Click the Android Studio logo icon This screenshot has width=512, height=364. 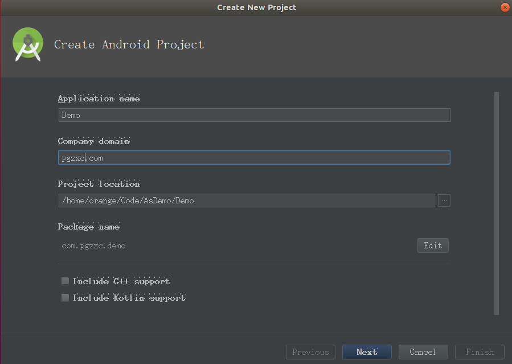coord(28,44)
